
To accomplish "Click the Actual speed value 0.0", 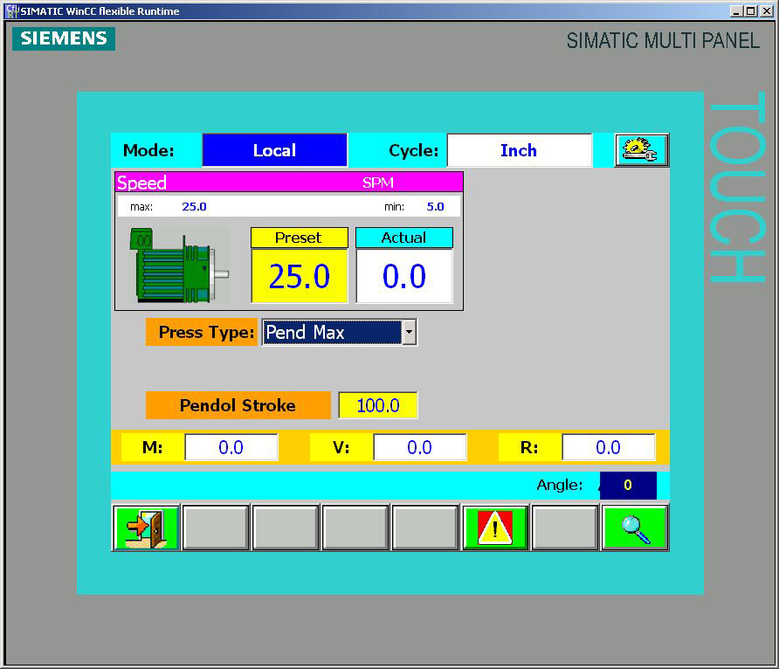I will (403, 276).
